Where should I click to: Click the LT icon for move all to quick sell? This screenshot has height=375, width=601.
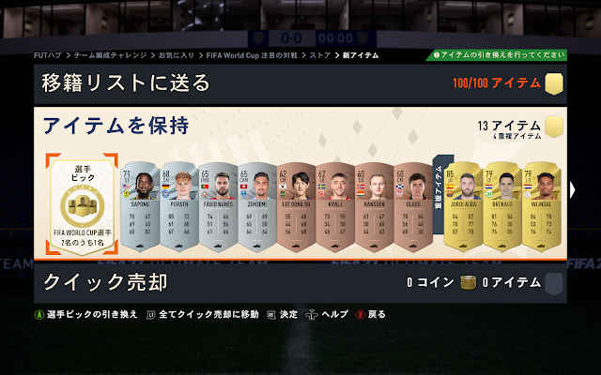(150, 315)
